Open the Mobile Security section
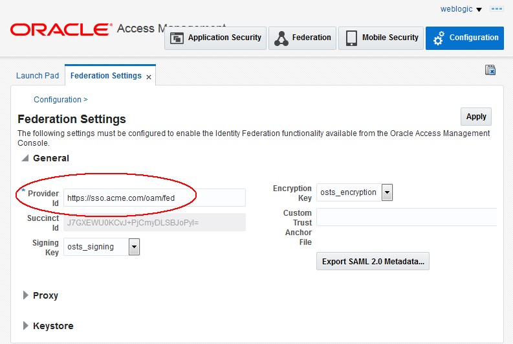Screen dimensions: 513x344 (381, 38)
